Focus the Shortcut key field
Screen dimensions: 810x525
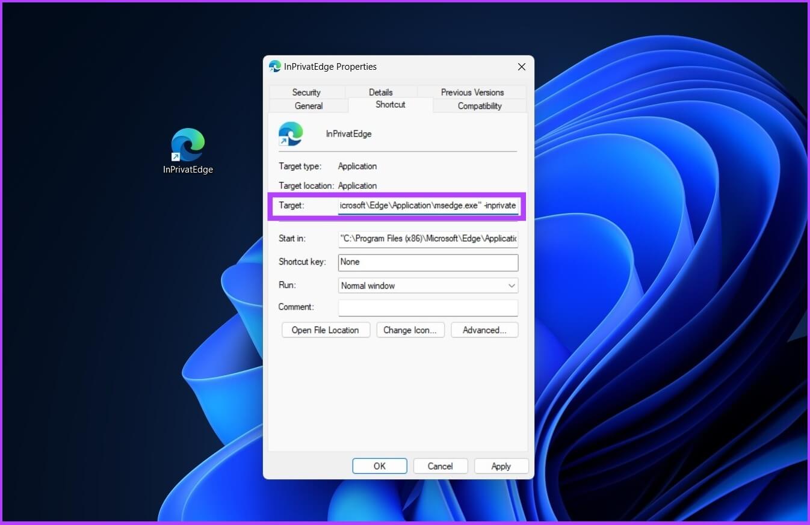coord(428,262)
